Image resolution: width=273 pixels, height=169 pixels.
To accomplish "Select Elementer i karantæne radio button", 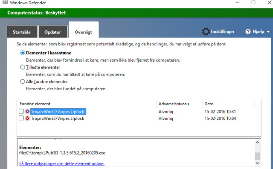I will pos(23,53).
